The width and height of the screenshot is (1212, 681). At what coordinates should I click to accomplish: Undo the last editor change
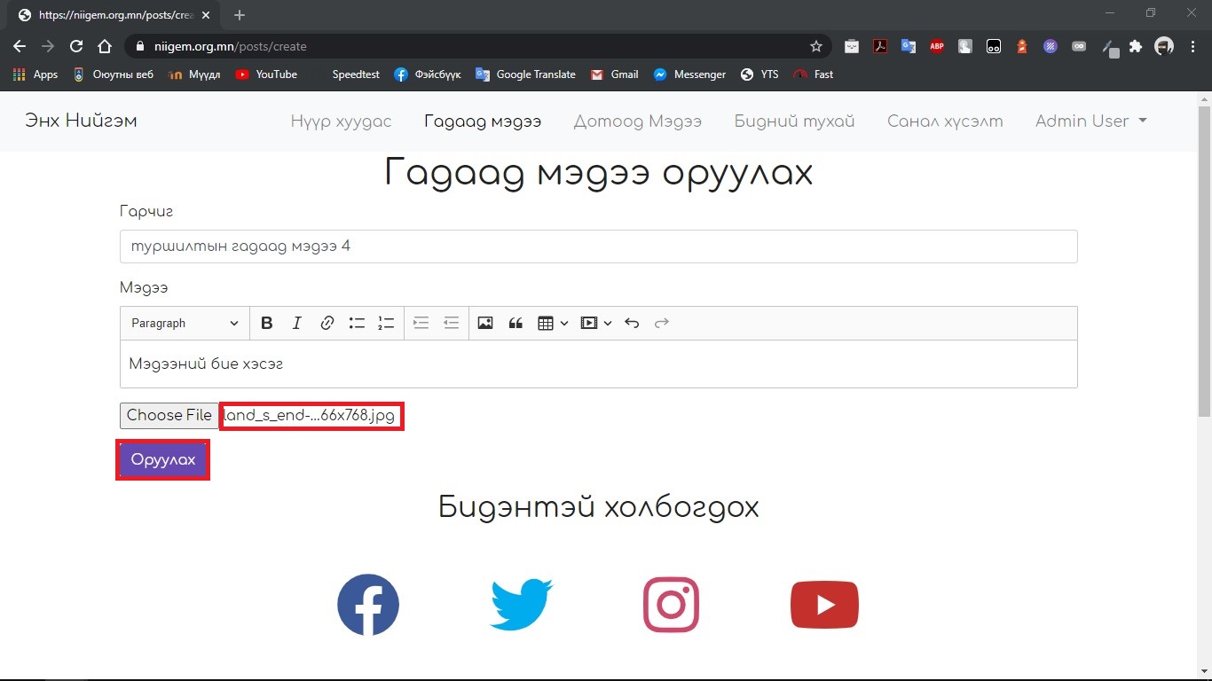[632, 324]
